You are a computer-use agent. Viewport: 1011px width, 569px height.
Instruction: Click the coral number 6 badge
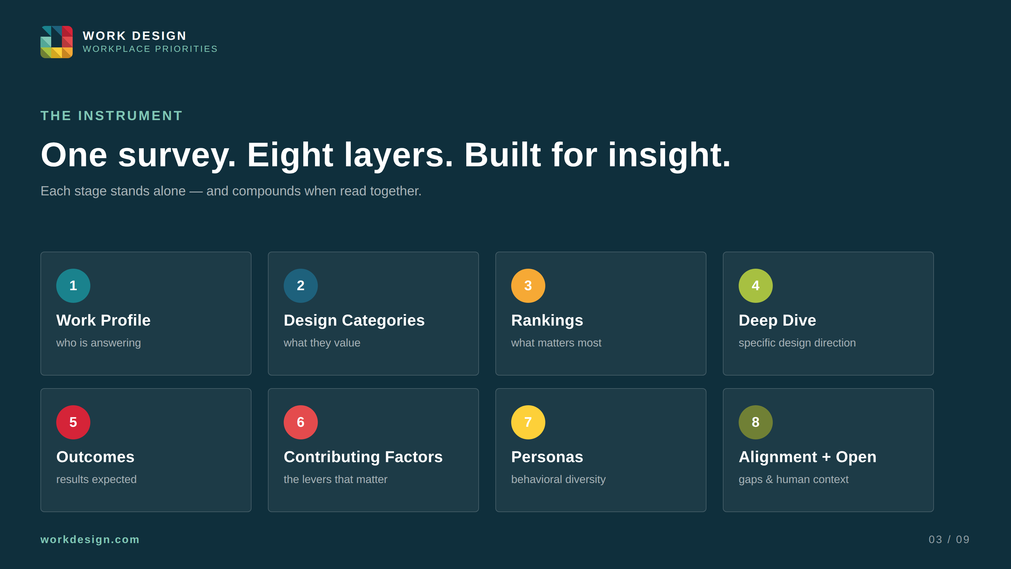coord(301,422)
